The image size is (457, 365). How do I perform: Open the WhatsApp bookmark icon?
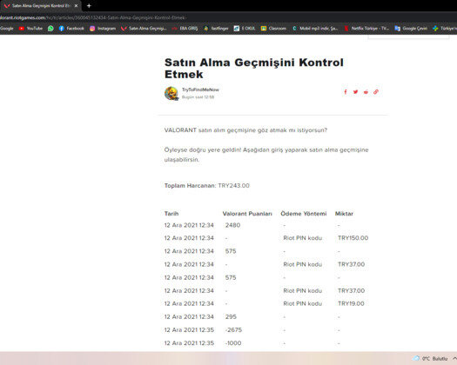coord(50,28)
